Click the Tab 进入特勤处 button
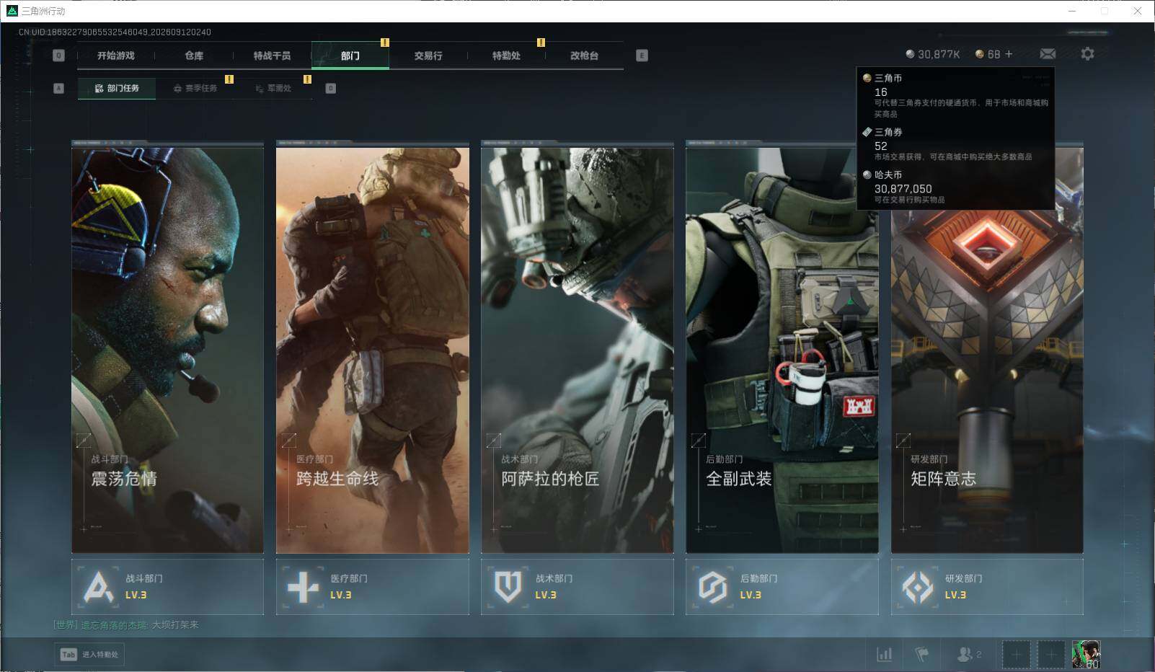 point(90,655)
